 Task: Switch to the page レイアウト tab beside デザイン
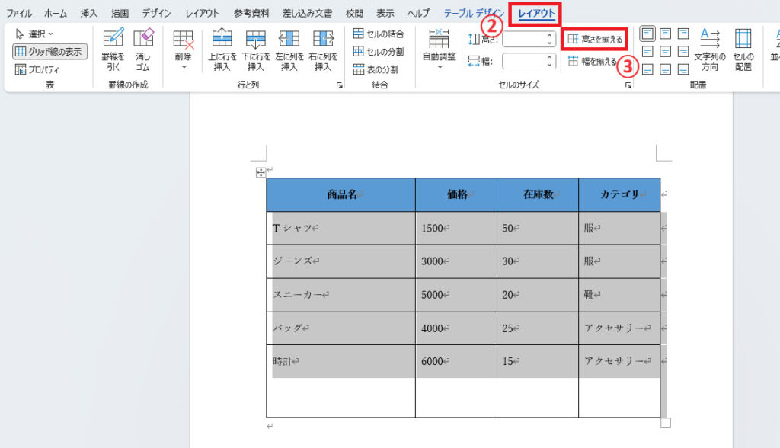click(x=202, y=14)
